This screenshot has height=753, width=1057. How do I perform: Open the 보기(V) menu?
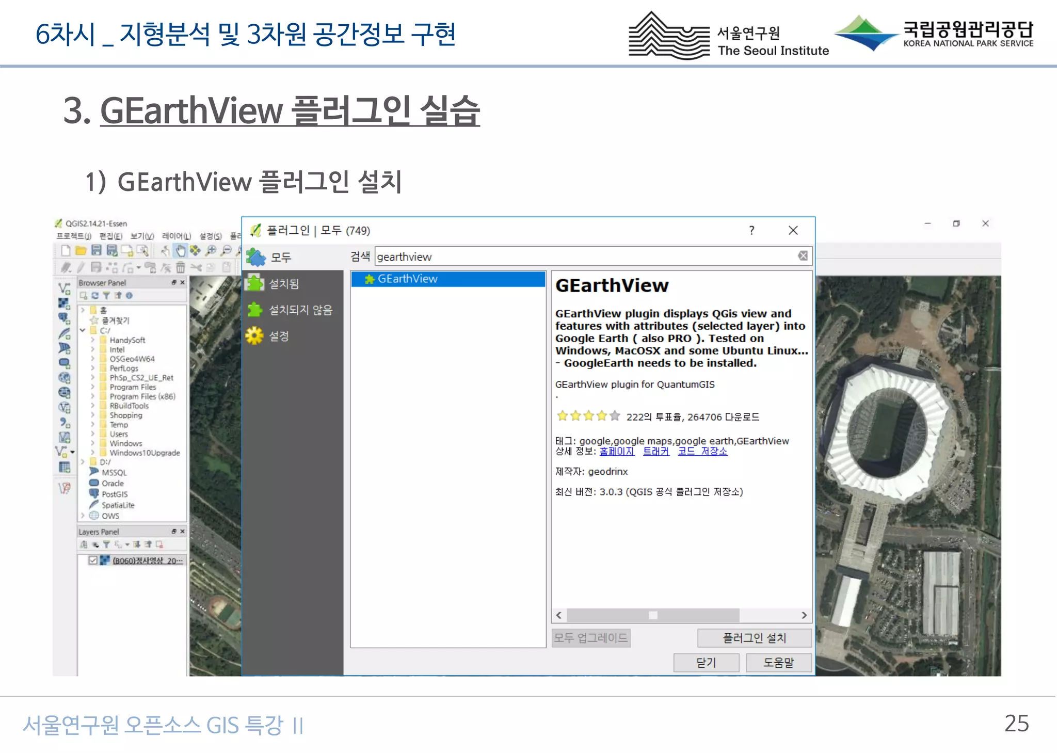(x=142, y=236)
